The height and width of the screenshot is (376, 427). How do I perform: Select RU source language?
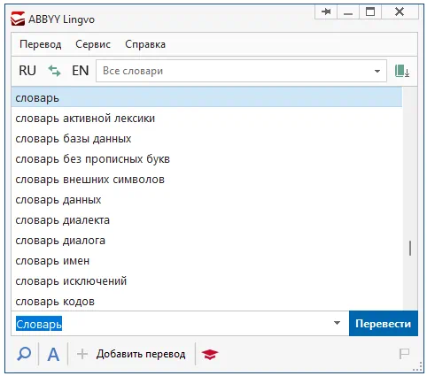[27, 71]
